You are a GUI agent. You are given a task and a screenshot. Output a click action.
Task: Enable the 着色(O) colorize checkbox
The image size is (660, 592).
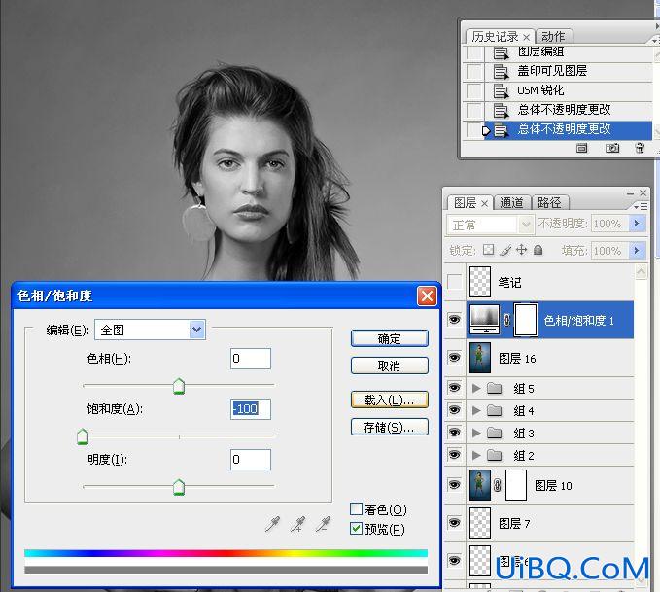click(x=356, y=509)
